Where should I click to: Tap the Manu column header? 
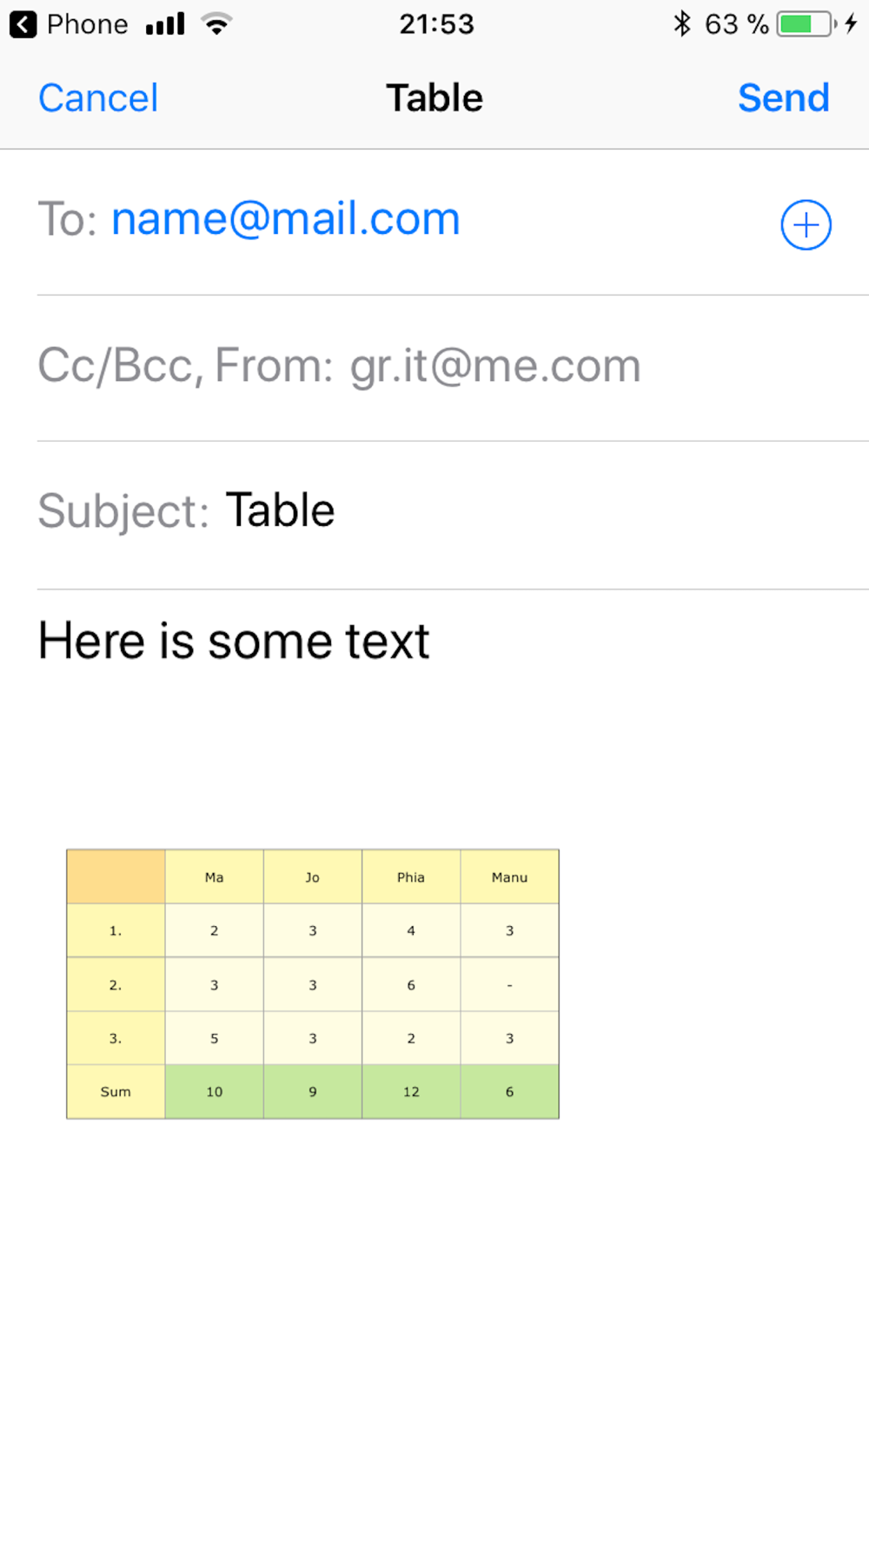click(509, 877)
